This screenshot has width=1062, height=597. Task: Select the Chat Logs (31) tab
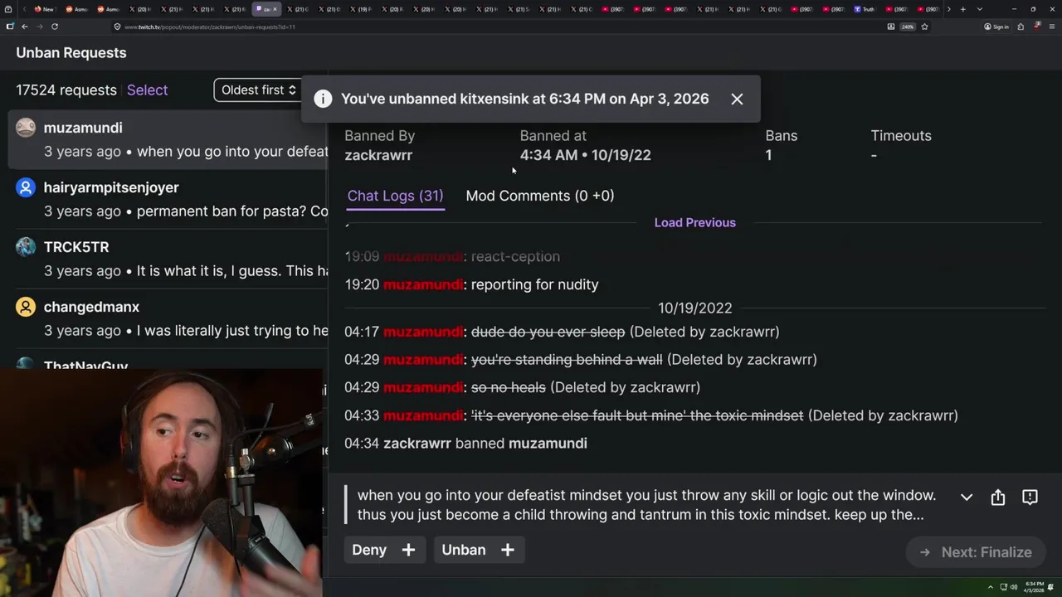(x=396, y=196)
